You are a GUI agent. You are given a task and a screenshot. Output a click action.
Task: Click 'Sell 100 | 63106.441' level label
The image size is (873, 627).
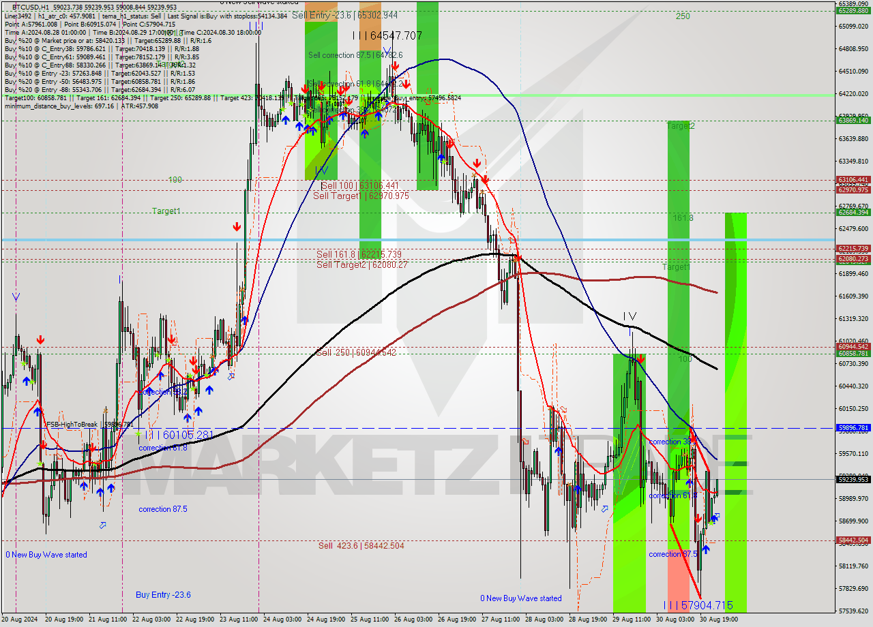(359, 185)
